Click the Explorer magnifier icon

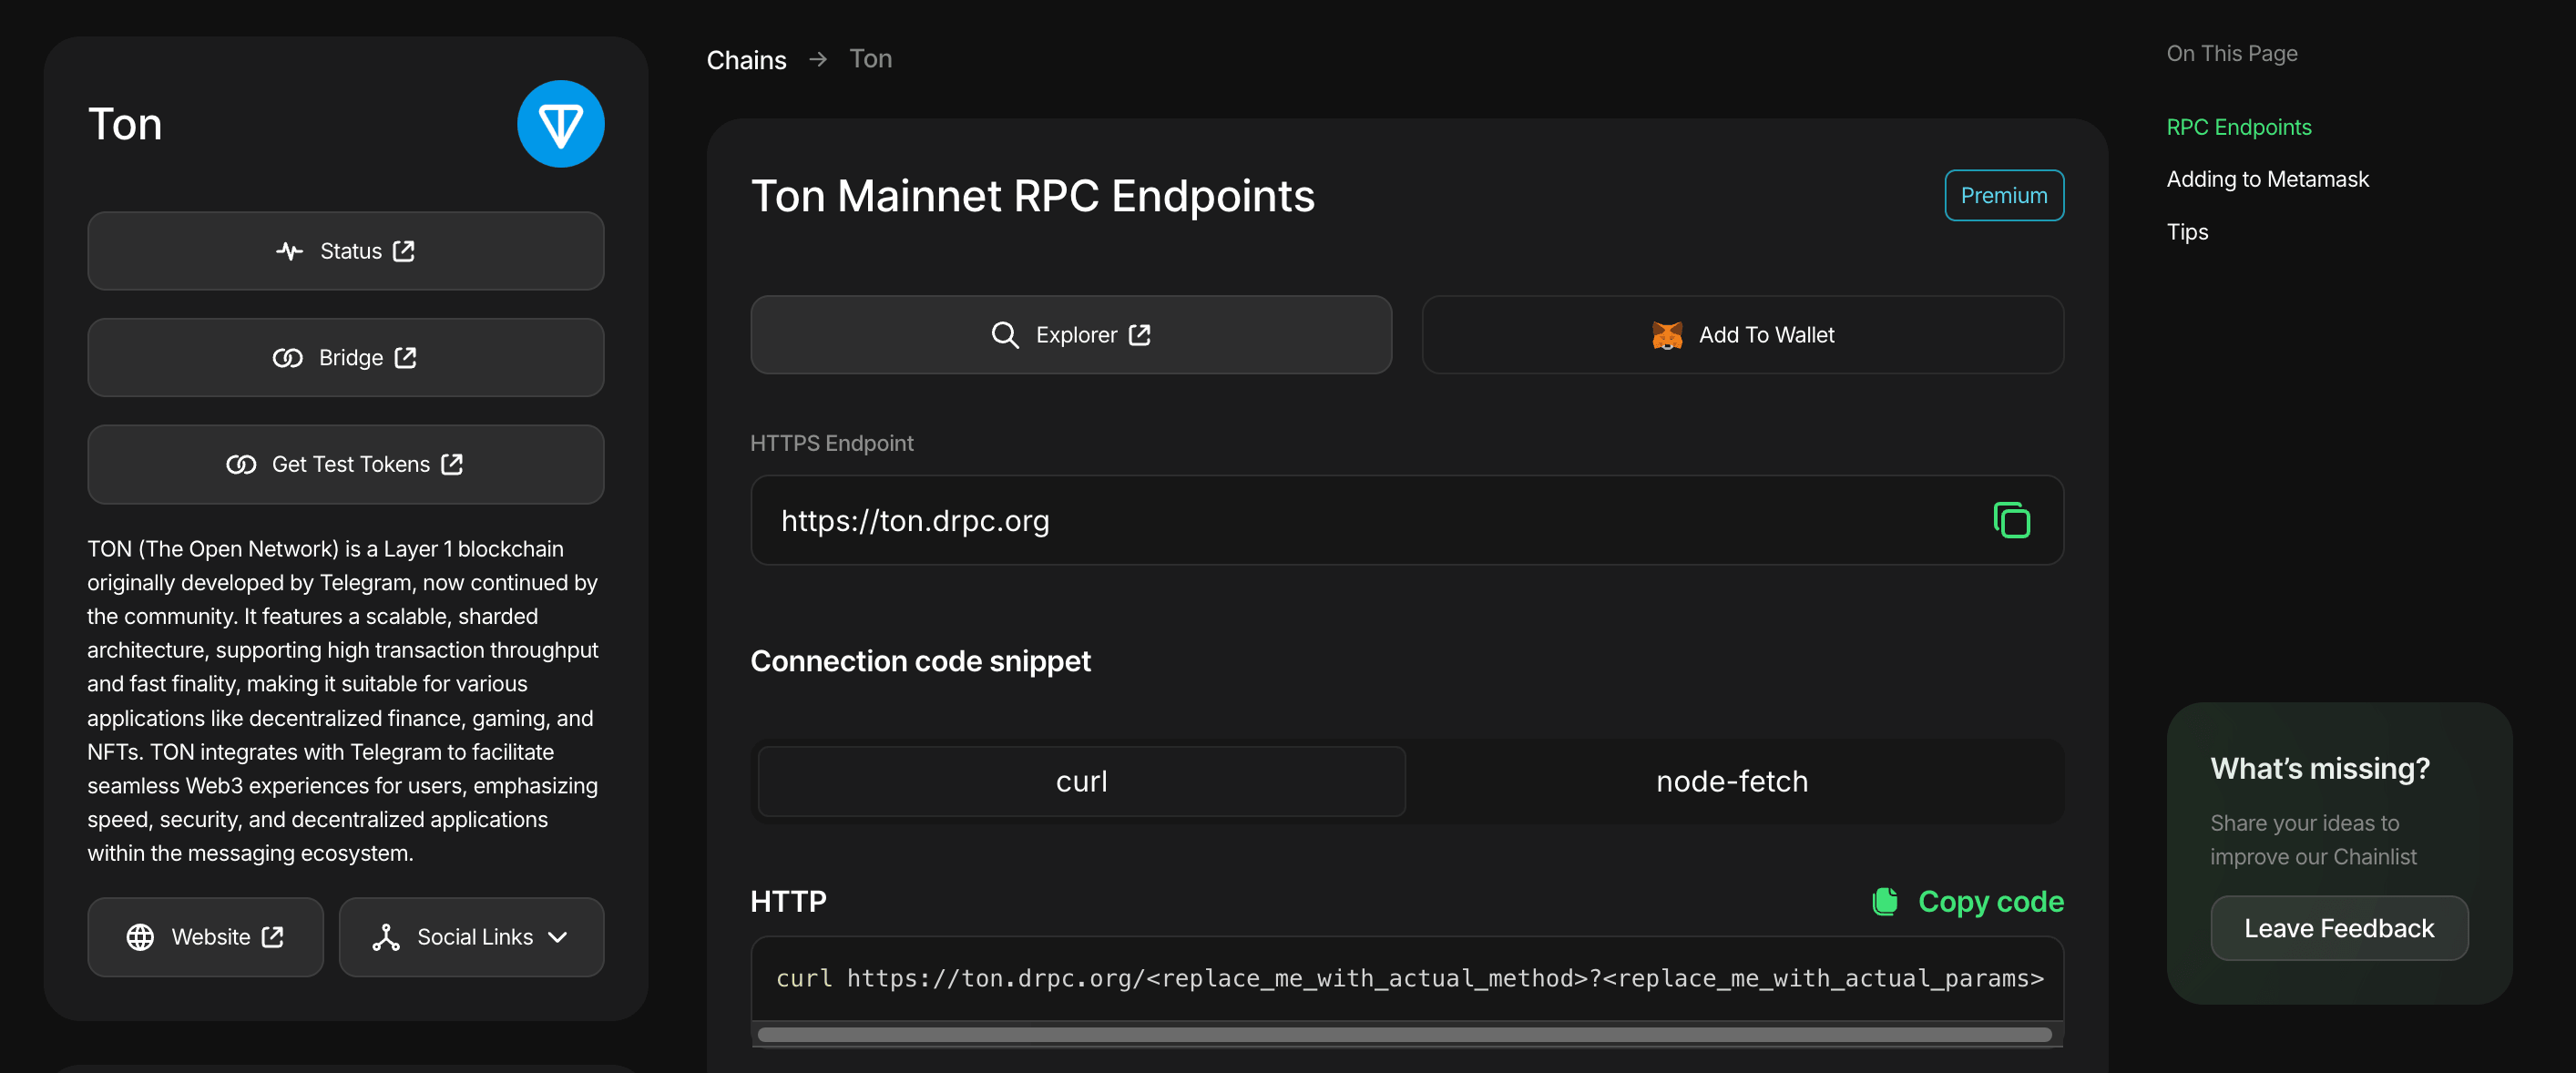click(x=1004, y=335)
